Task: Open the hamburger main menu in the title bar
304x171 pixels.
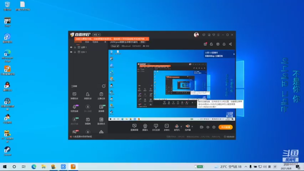Action: coord(218,35)
